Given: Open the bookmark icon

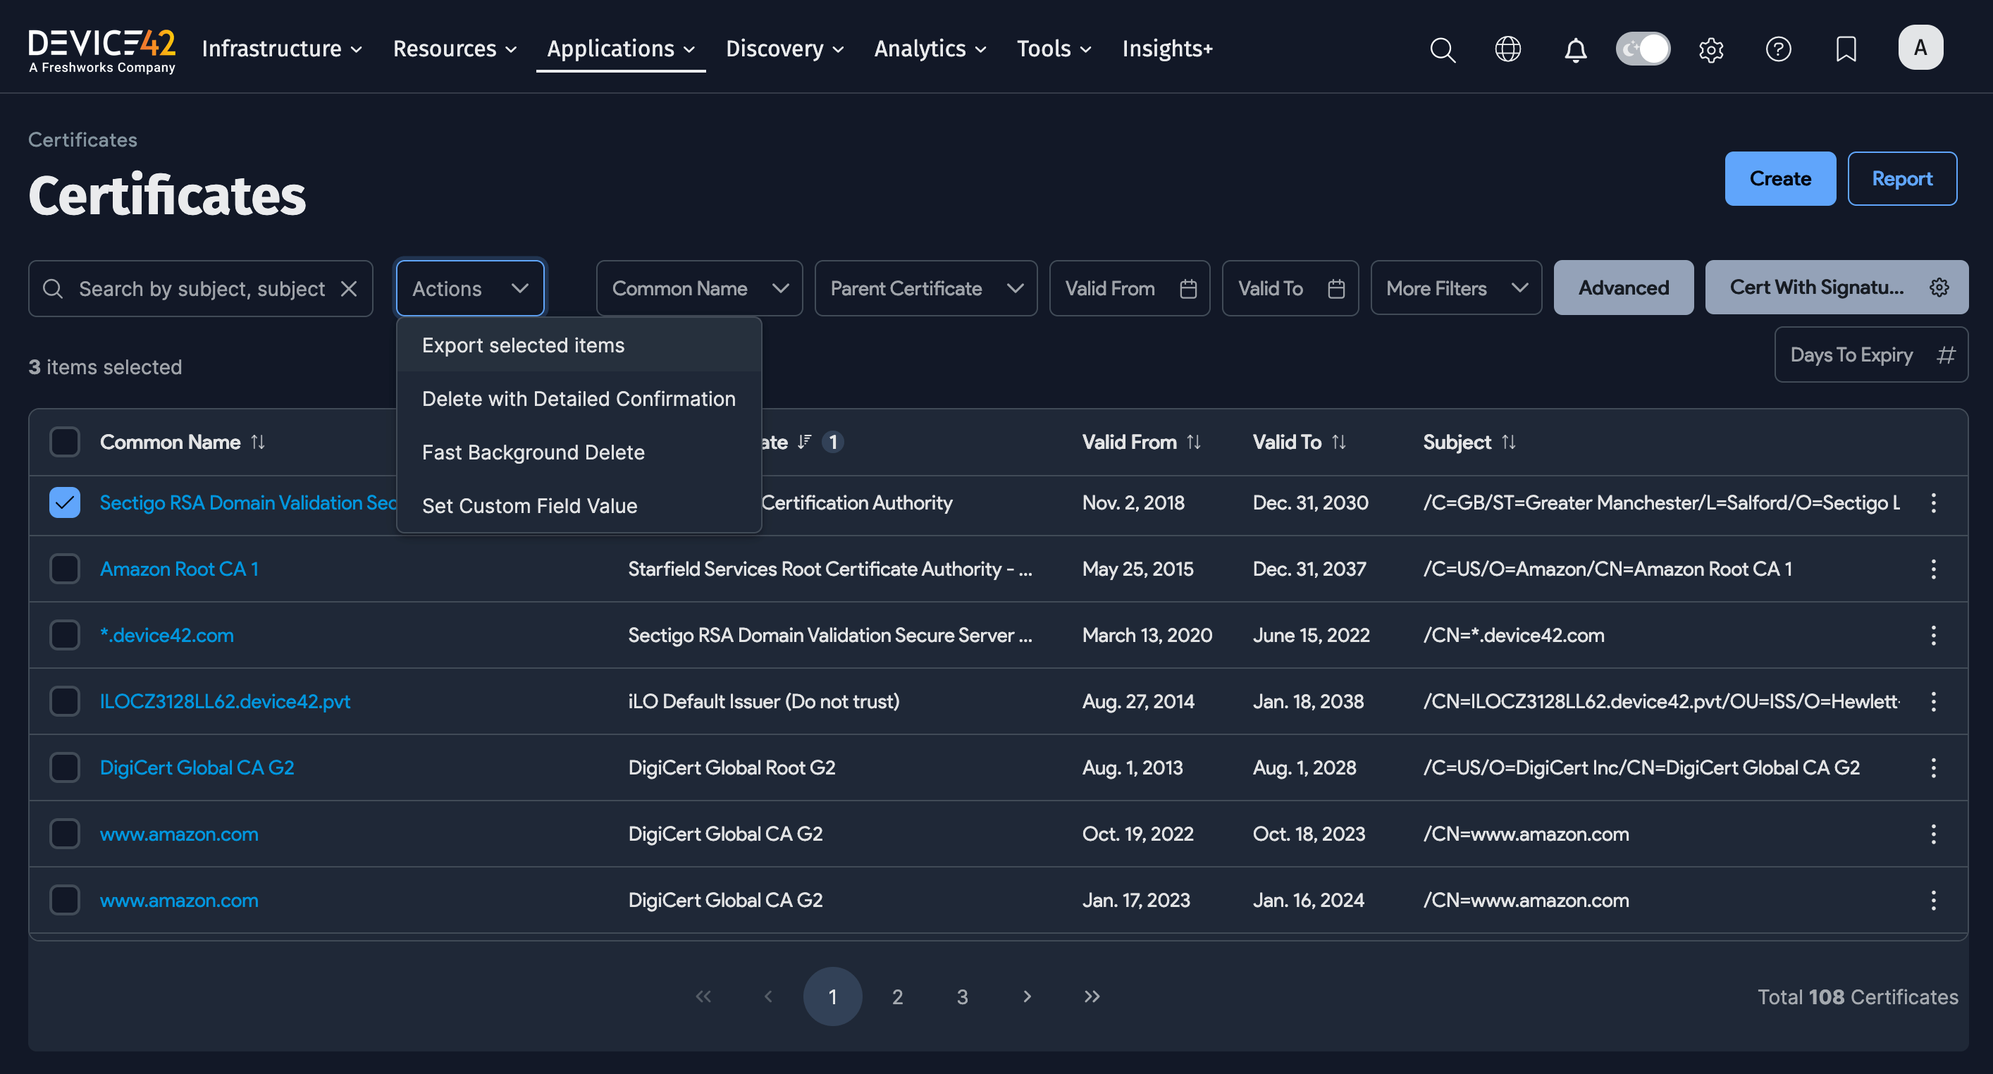Looking at the screenshot, I should (x=1846, y=49).
